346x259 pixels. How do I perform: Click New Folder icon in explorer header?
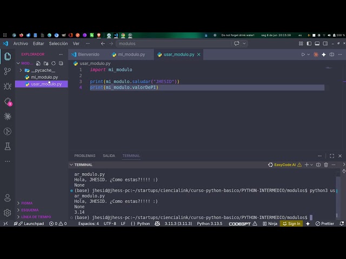(46, 64)
